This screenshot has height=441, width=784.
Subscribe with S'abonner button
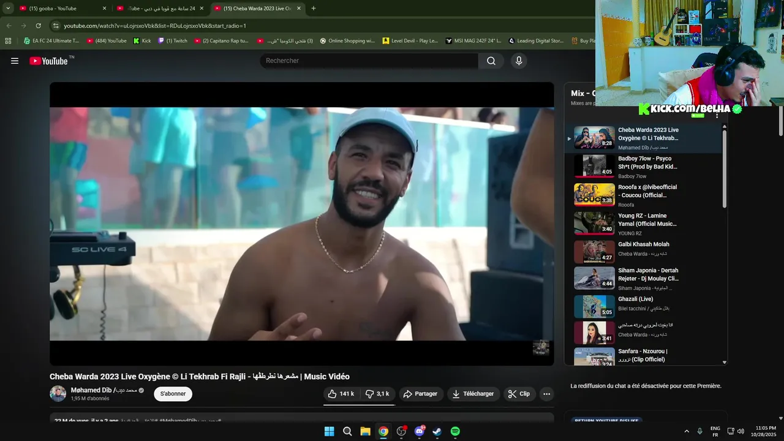click(x=173, y=394)
